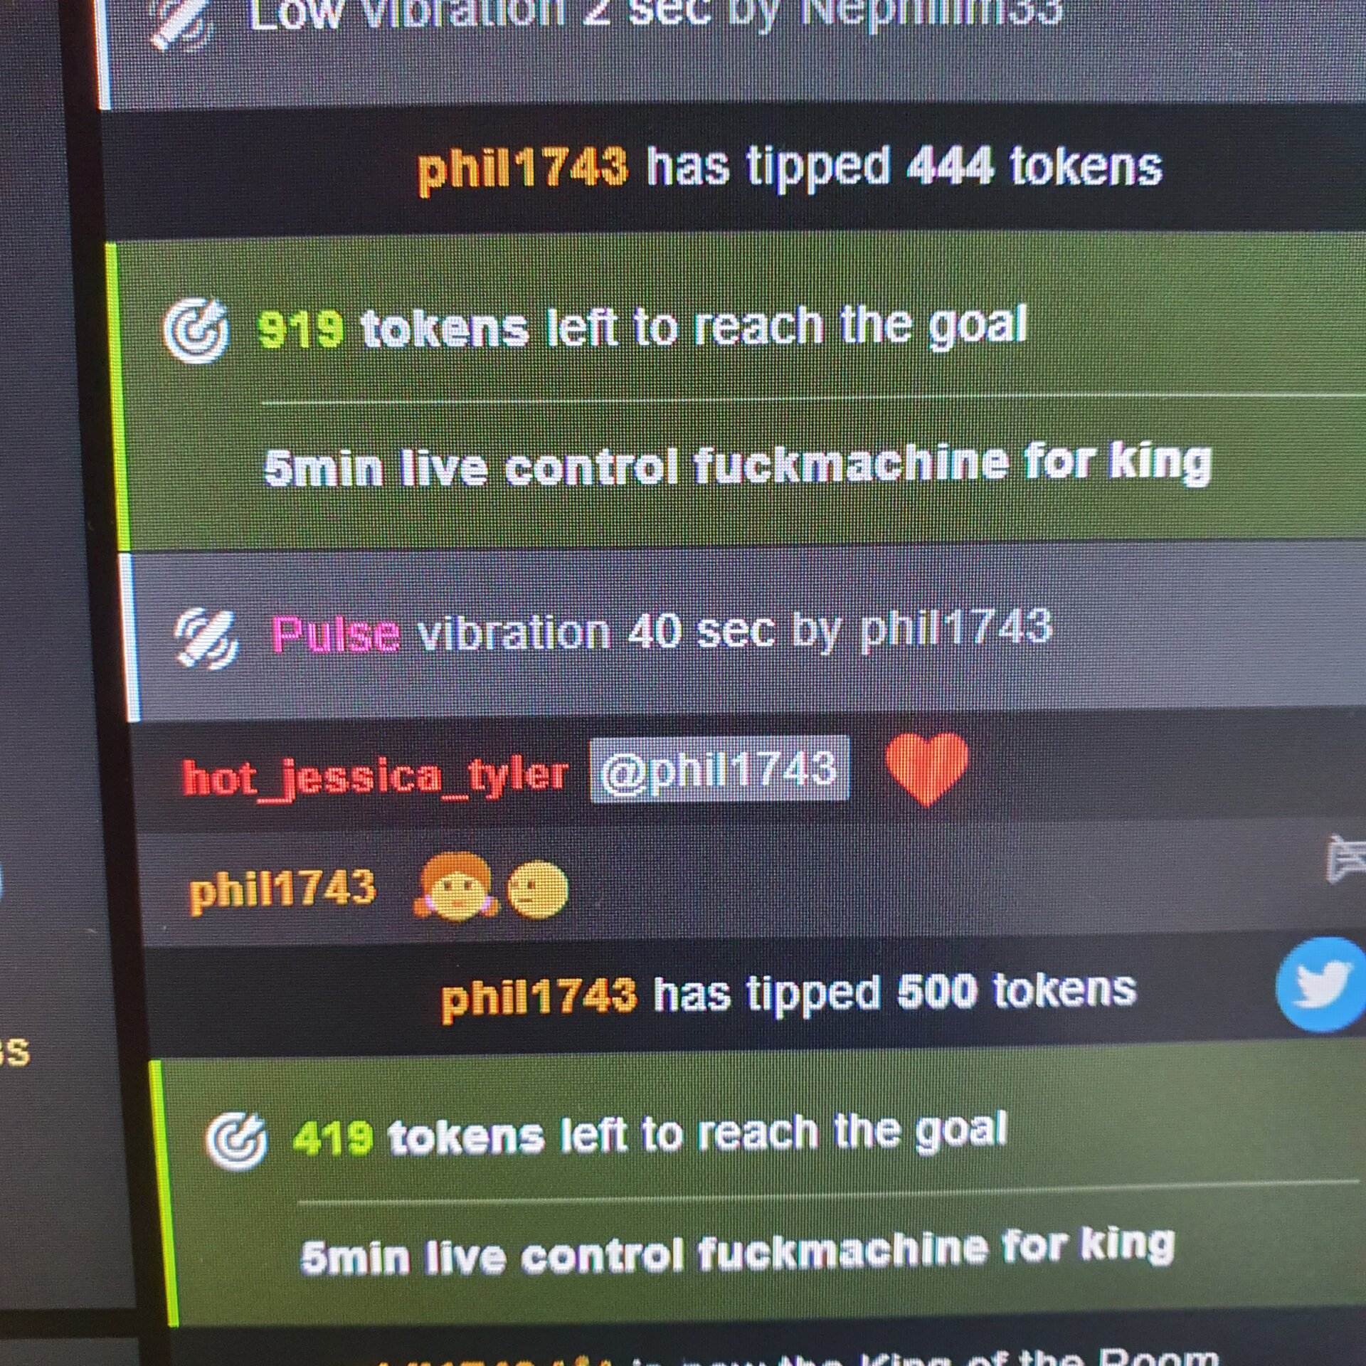Select phil1743 in the 444 tokens tip

tap(523, 171)
